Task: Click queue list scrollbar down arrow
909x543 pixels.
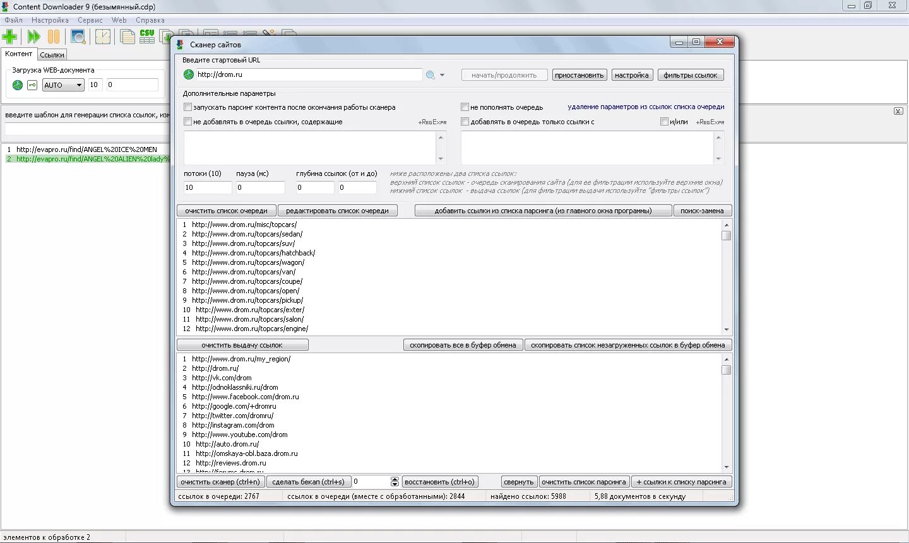Action: tap(727, 329)
